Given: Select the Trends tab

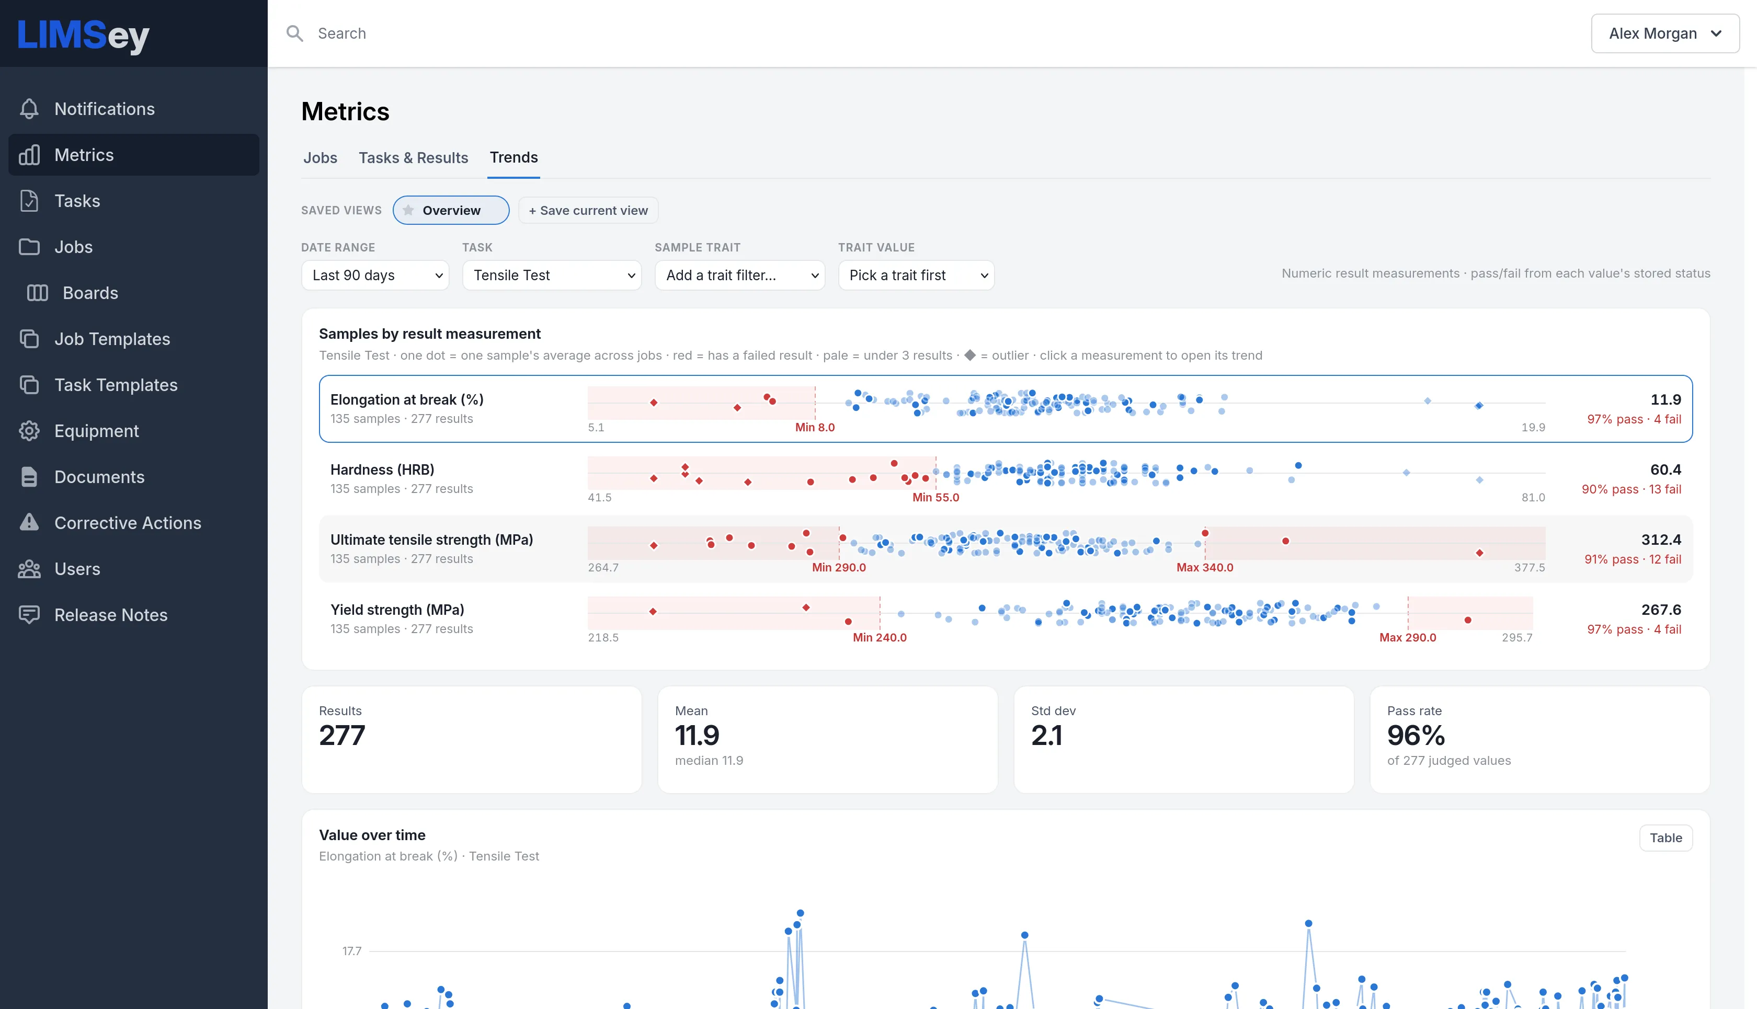Looking at the screenshot, I should pos(514,158).
